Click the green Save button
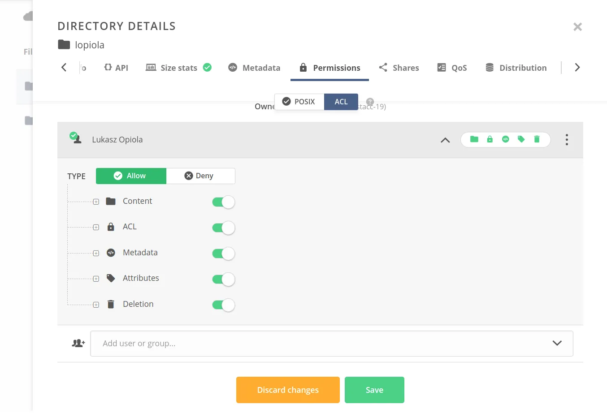607x413 pixels. coord(374,390)
